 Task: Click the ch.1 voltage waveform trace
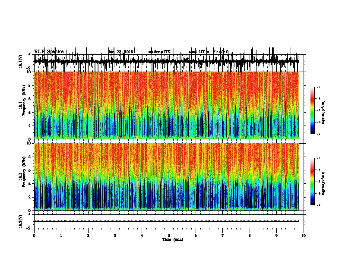(166, 61)
